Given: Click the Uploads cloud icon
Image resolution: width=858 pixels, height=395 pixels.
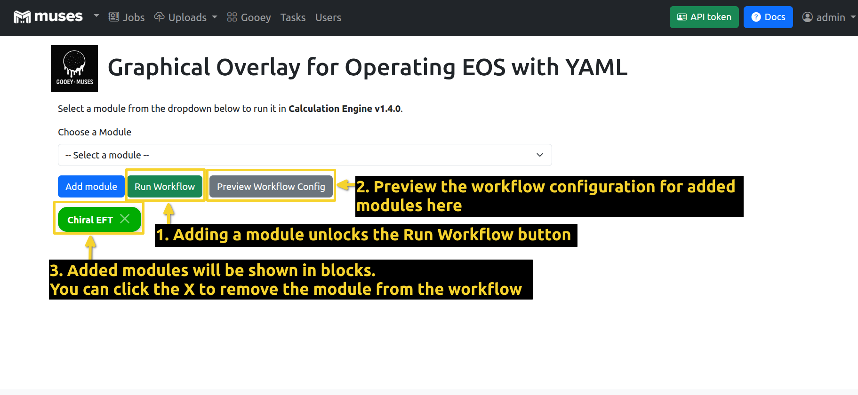Looking at the screenshot, I should [x=160, y=17].
